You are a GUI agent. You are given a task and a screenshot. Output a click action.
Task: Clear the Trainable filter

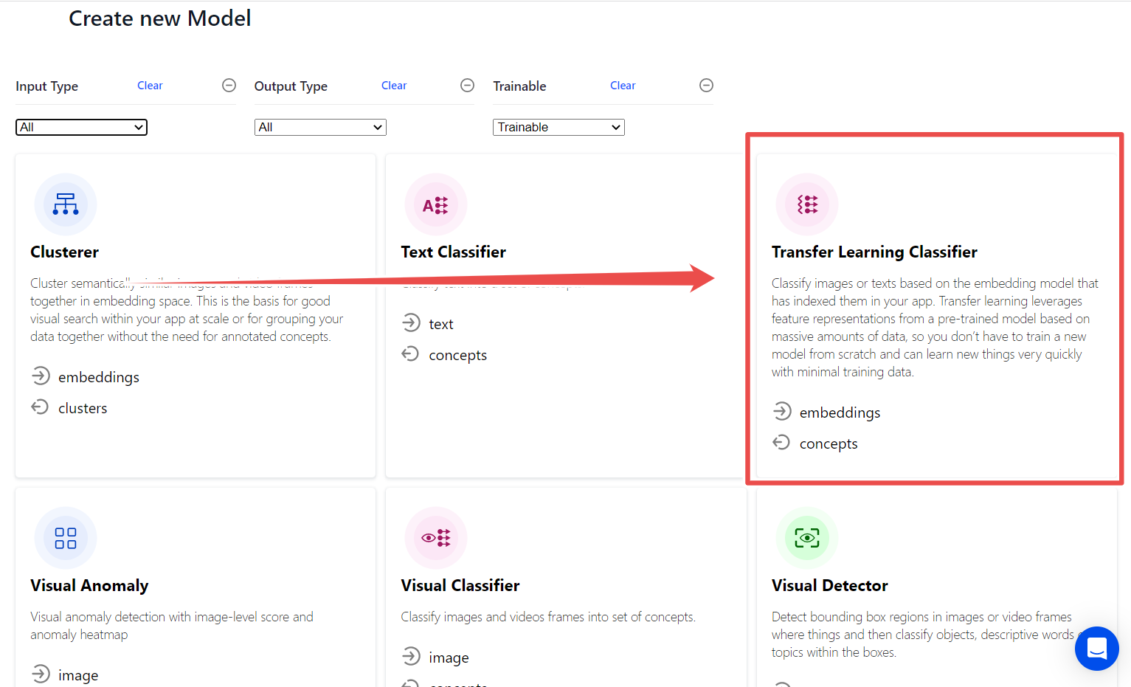tap(623, 85)
